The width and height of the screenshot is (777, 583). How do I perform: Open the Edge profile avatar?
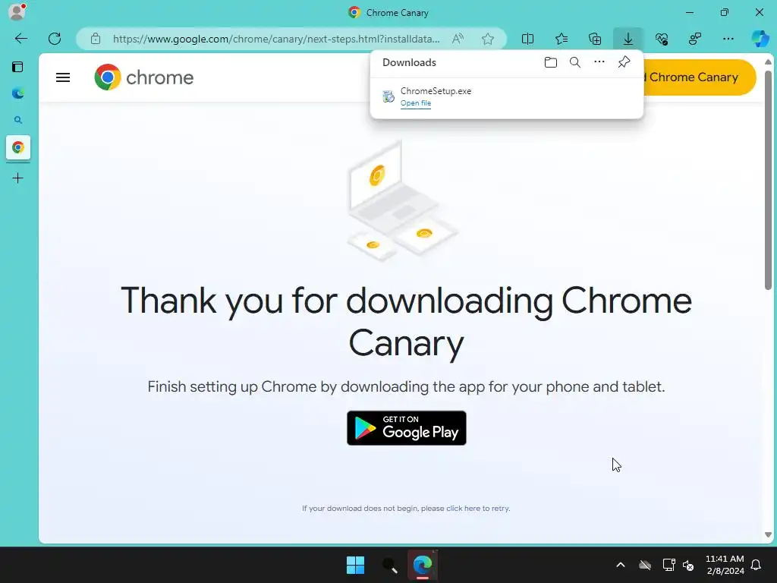point(17,12)
